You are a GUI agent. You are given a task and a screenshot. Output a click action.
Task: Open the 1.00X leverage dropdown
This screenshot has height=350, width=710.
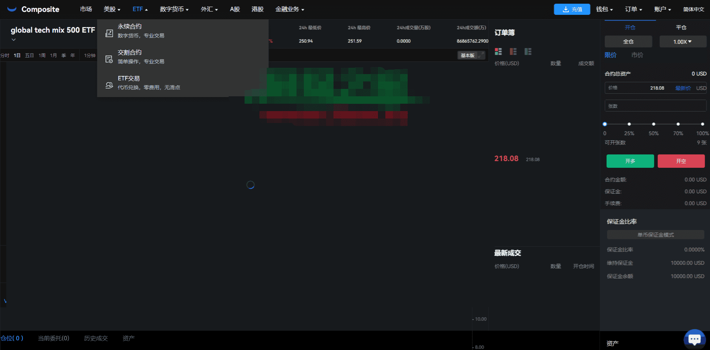pyautogui.click(x=683, y=41)
